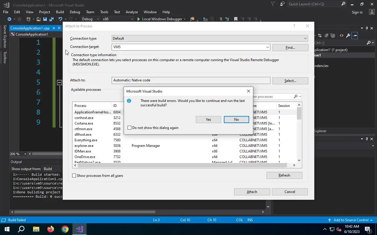
Task: Click the bookmark icon in toolbar
Action: (236, 19)
